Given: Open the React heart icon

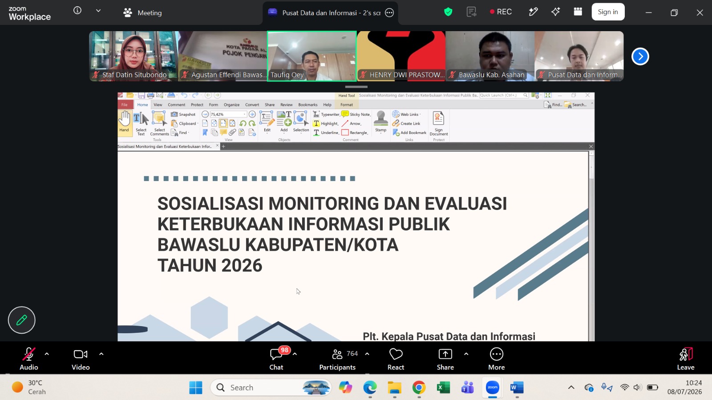Looking at the screenshot, I should [396, 359].
